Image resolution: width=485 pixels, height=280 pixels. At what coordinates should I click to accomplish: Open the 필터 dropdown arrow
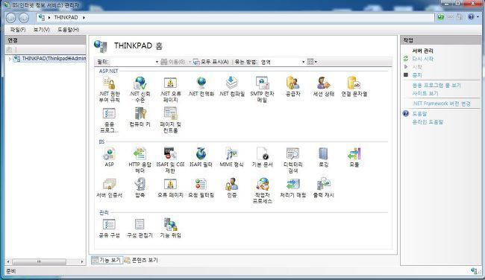point(157,62)
